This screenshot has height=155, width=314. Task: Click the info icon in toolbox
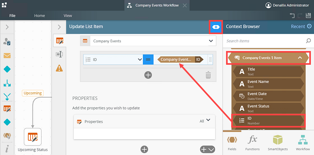click(7, 149)
